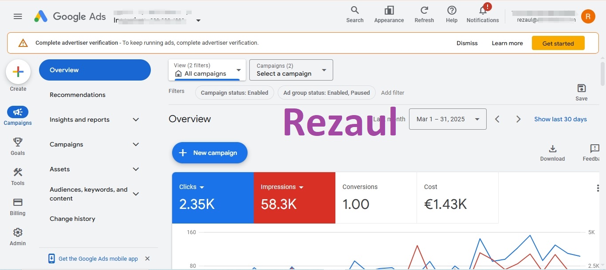The image size is (606, 270).
Task: Click the Create plus button
Action: tap(18, 72)
